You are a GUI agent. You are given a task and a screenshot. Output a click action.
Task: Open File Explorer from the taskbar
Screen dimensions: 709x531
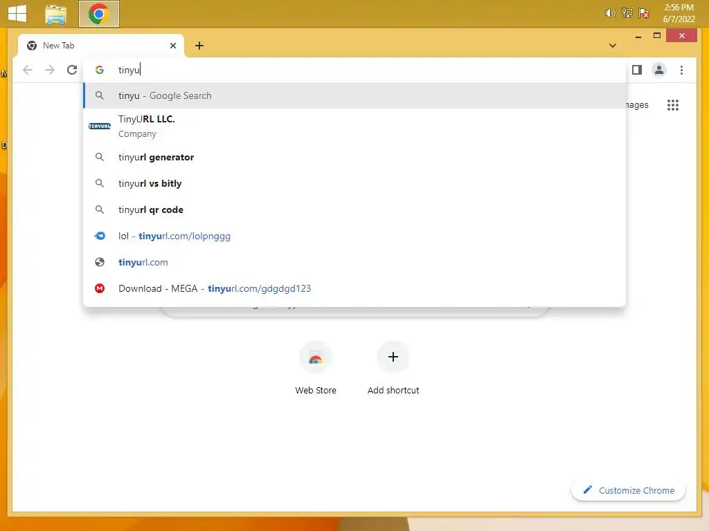coord(56,14)
